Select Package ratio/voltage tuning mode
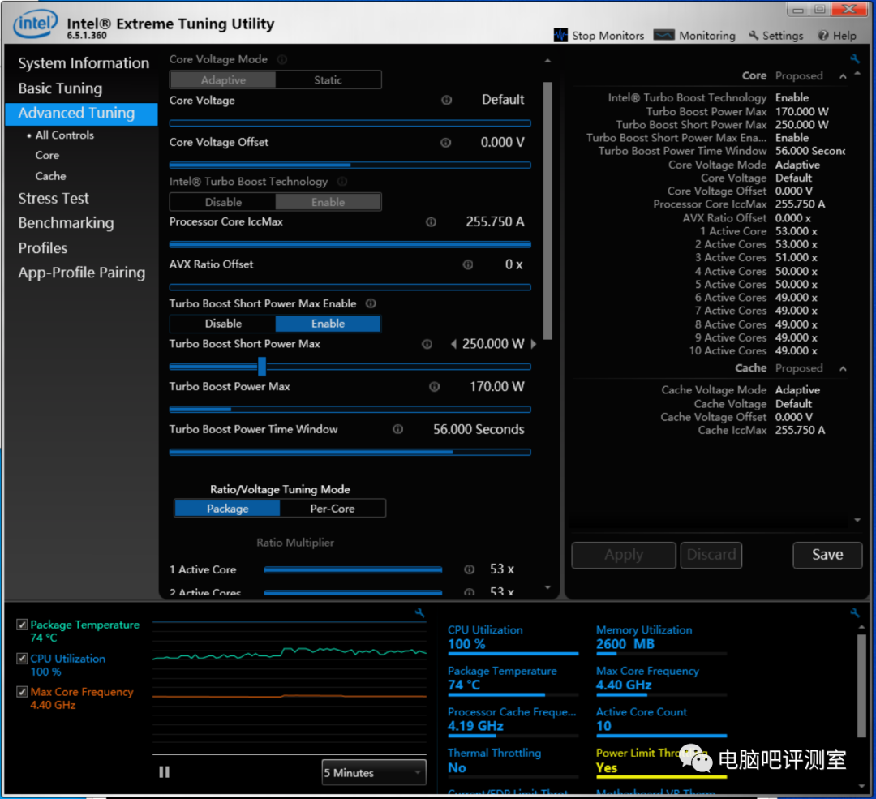 227,509
